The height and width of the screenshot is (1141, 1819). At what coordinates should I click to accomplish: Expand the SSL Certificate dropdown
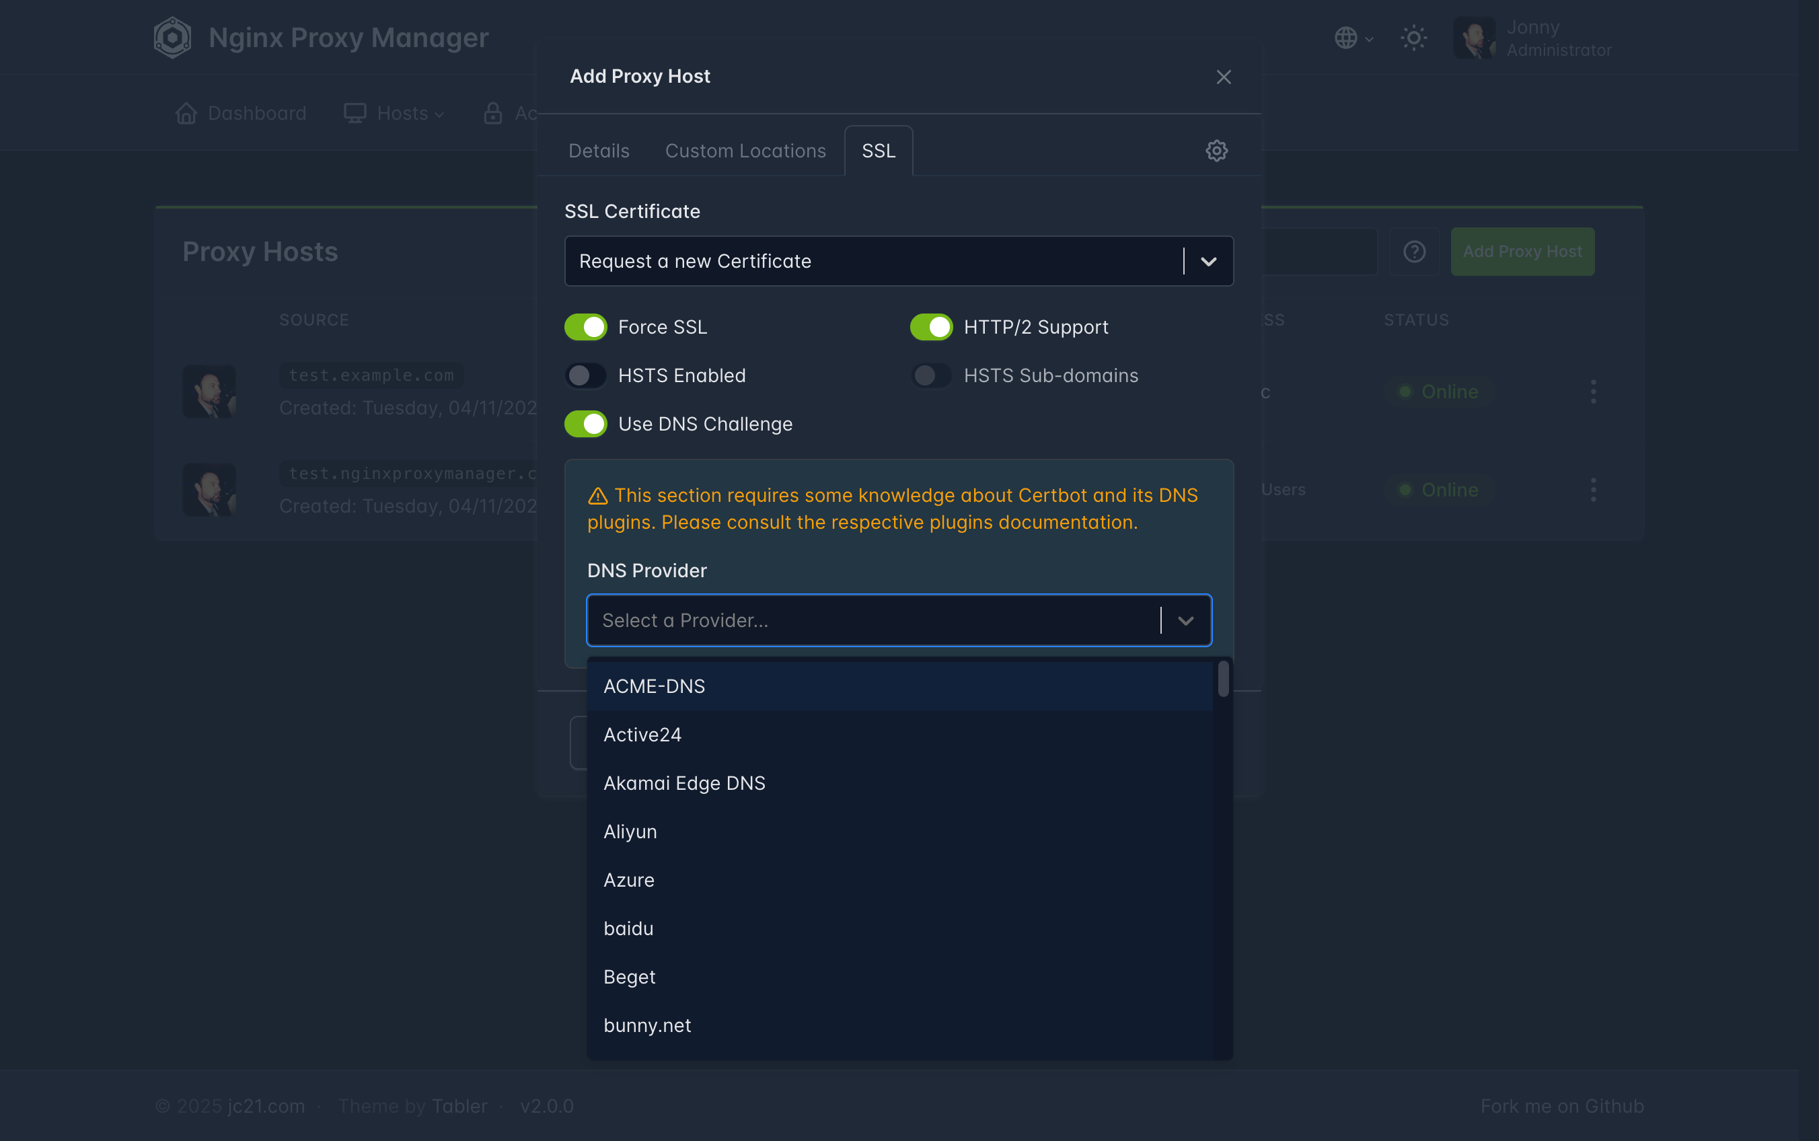click(x=1208, y=261)
